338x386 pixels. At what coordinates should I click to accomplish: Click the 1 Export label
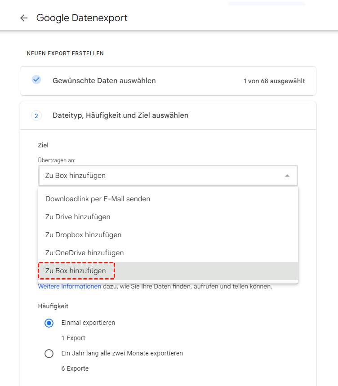(x=73, y=338)
